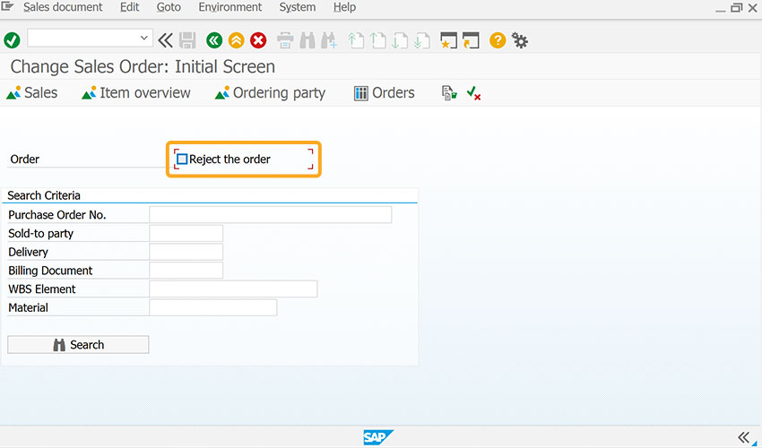
Task: Click the window menu icon at top-left
Action: (8, 7)
